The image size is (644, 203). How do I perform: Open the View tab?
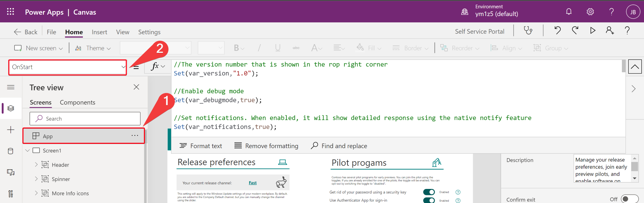click(x=122, y=32)
